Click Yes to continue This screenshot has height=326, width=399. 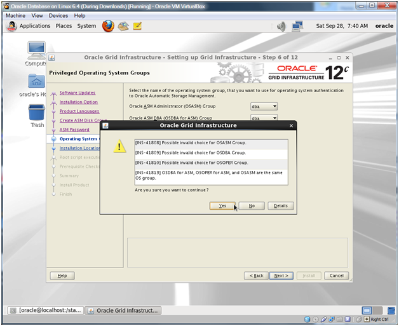(222, 206)
